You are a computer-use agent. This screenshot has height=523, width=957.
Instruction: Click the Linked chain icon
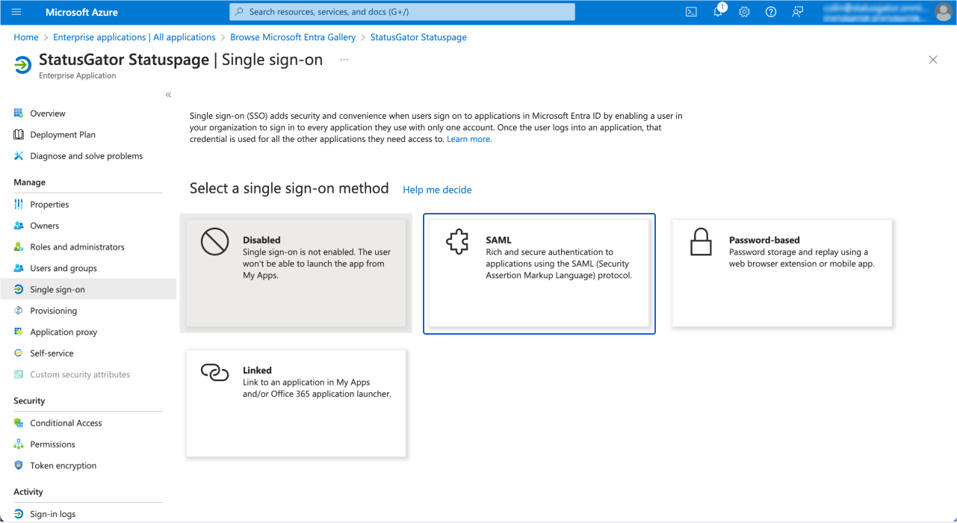pyautogui.click(x=214, y=372)
